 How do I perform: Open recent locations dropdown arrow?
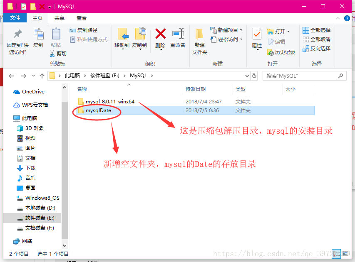[x=34, y=76]
